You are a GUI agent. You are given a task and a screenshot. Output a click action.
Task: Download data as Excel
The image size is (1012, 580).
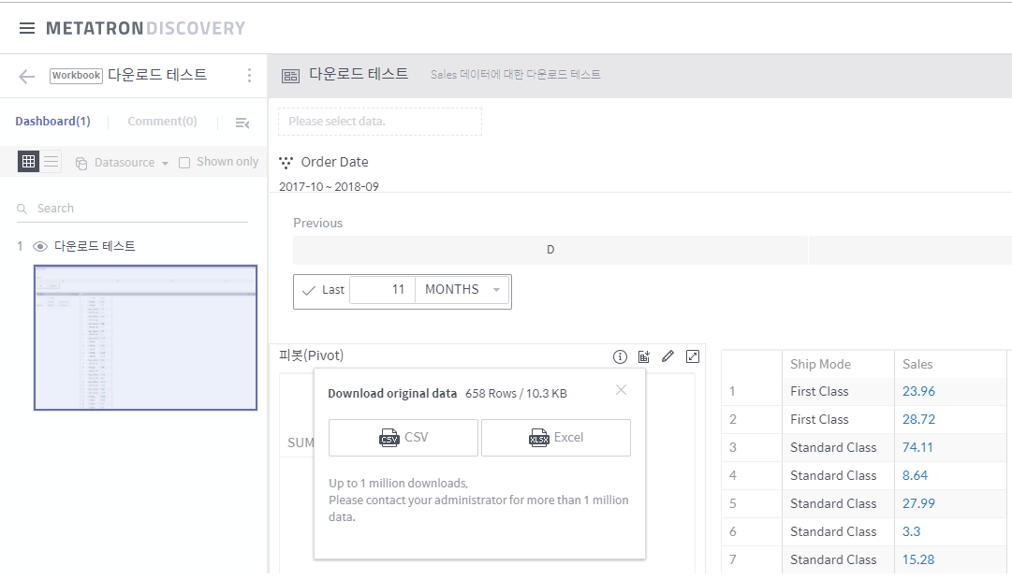tap(556, 437)
